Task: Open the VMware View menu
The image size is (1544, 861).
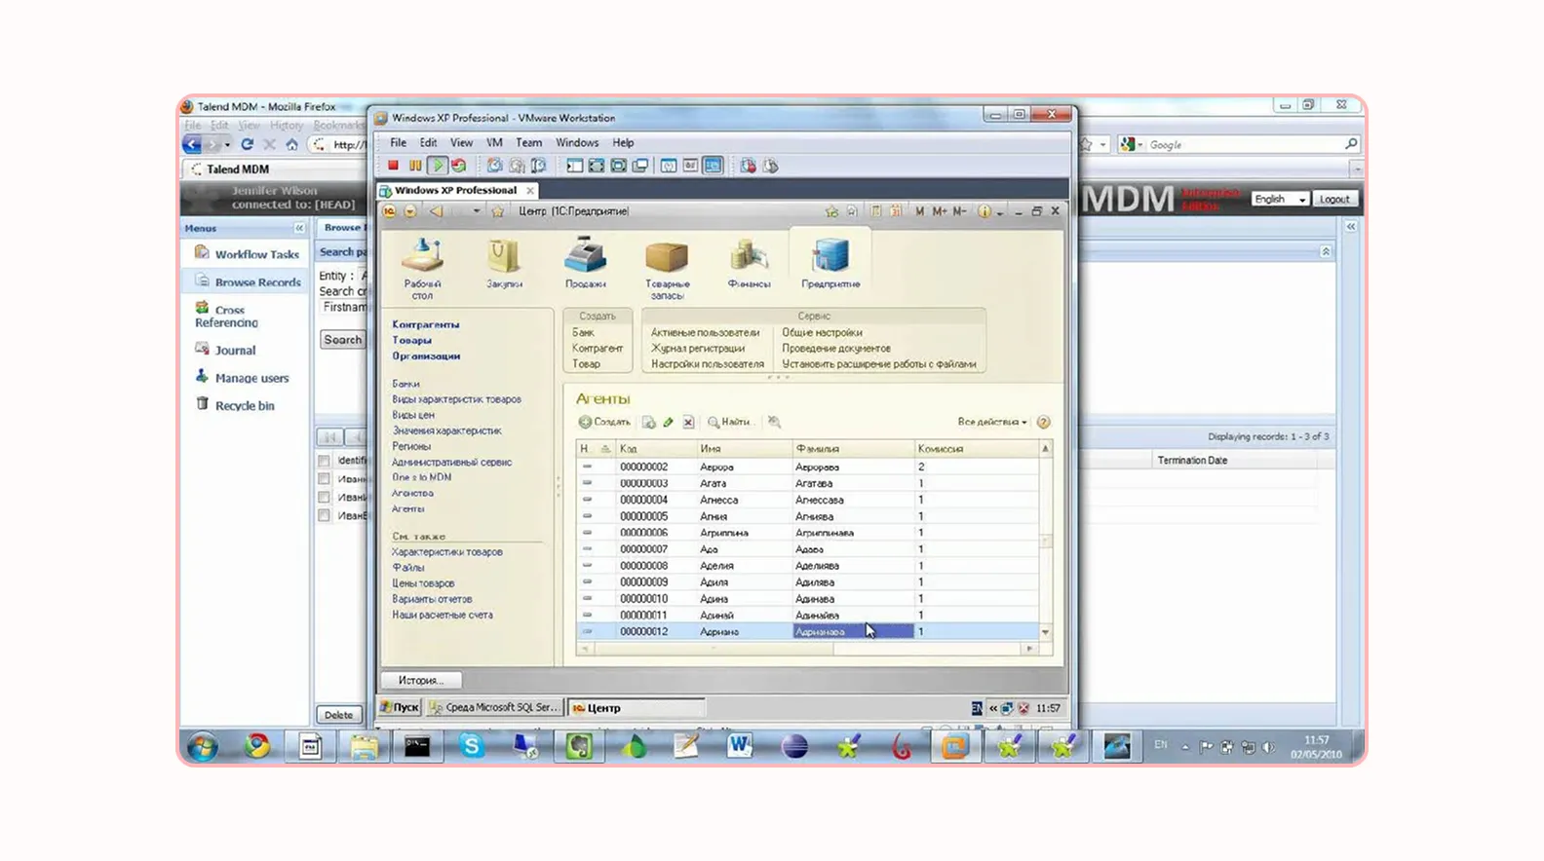Action: 461,142
